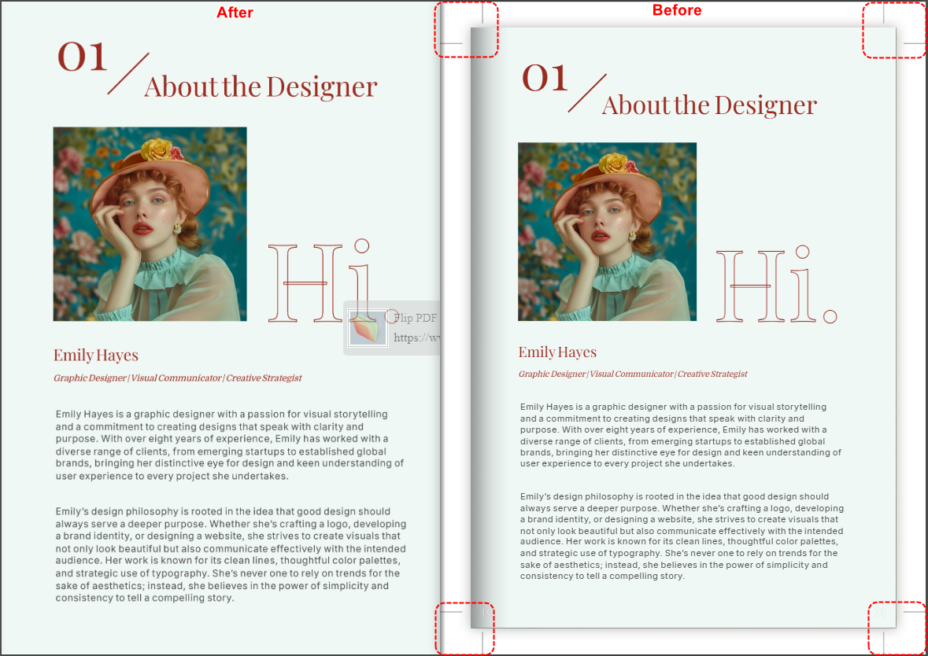Click the 'Flip PDF' watermark text
Viewport: 928px width, 656px height.
[415, 319]
